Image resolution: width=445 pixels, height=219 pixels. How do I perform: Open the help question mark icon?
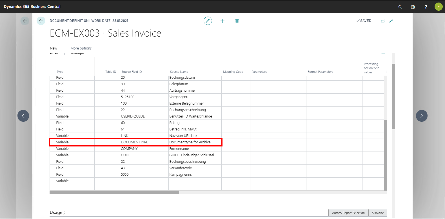[x=426, y=7]
